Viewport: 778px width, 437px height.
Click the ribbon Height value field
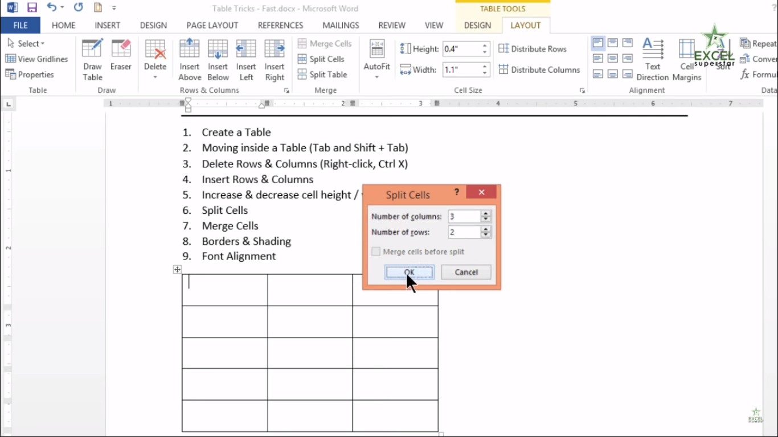coord(461,49)
